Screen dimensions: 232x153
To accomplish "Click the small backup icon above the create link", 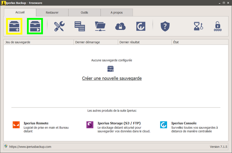I will pyautogui.click(x=110, y=69).
